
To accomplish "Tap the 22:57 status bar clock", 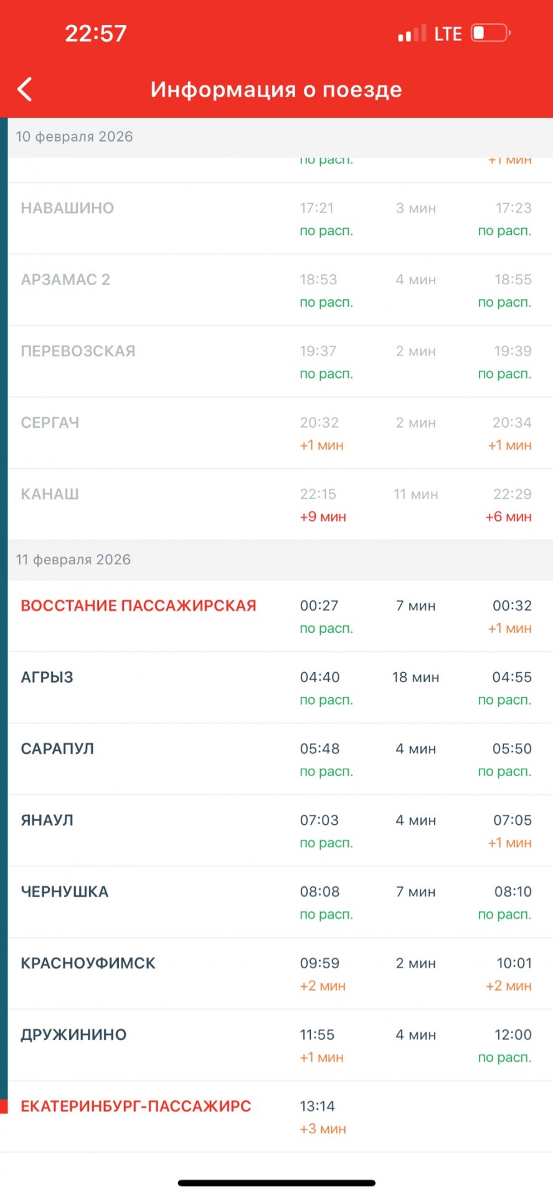I will [x=96, y=33].
